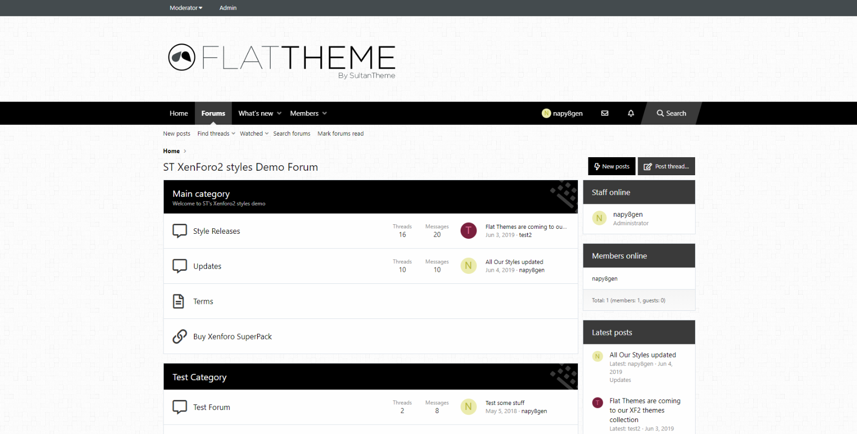857x434 pixels.
Task: Open Main category heading
Action: [x=201, y=194]
